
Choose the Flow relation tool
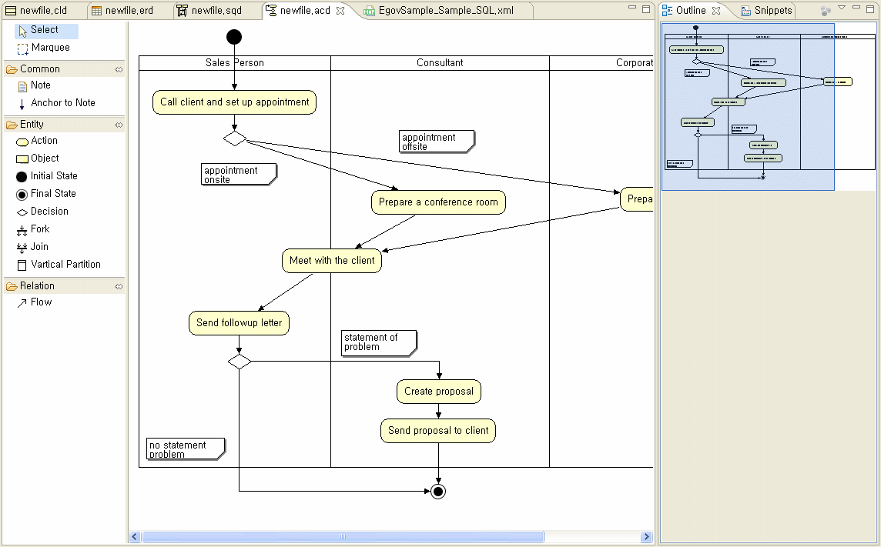coord(39,302)
